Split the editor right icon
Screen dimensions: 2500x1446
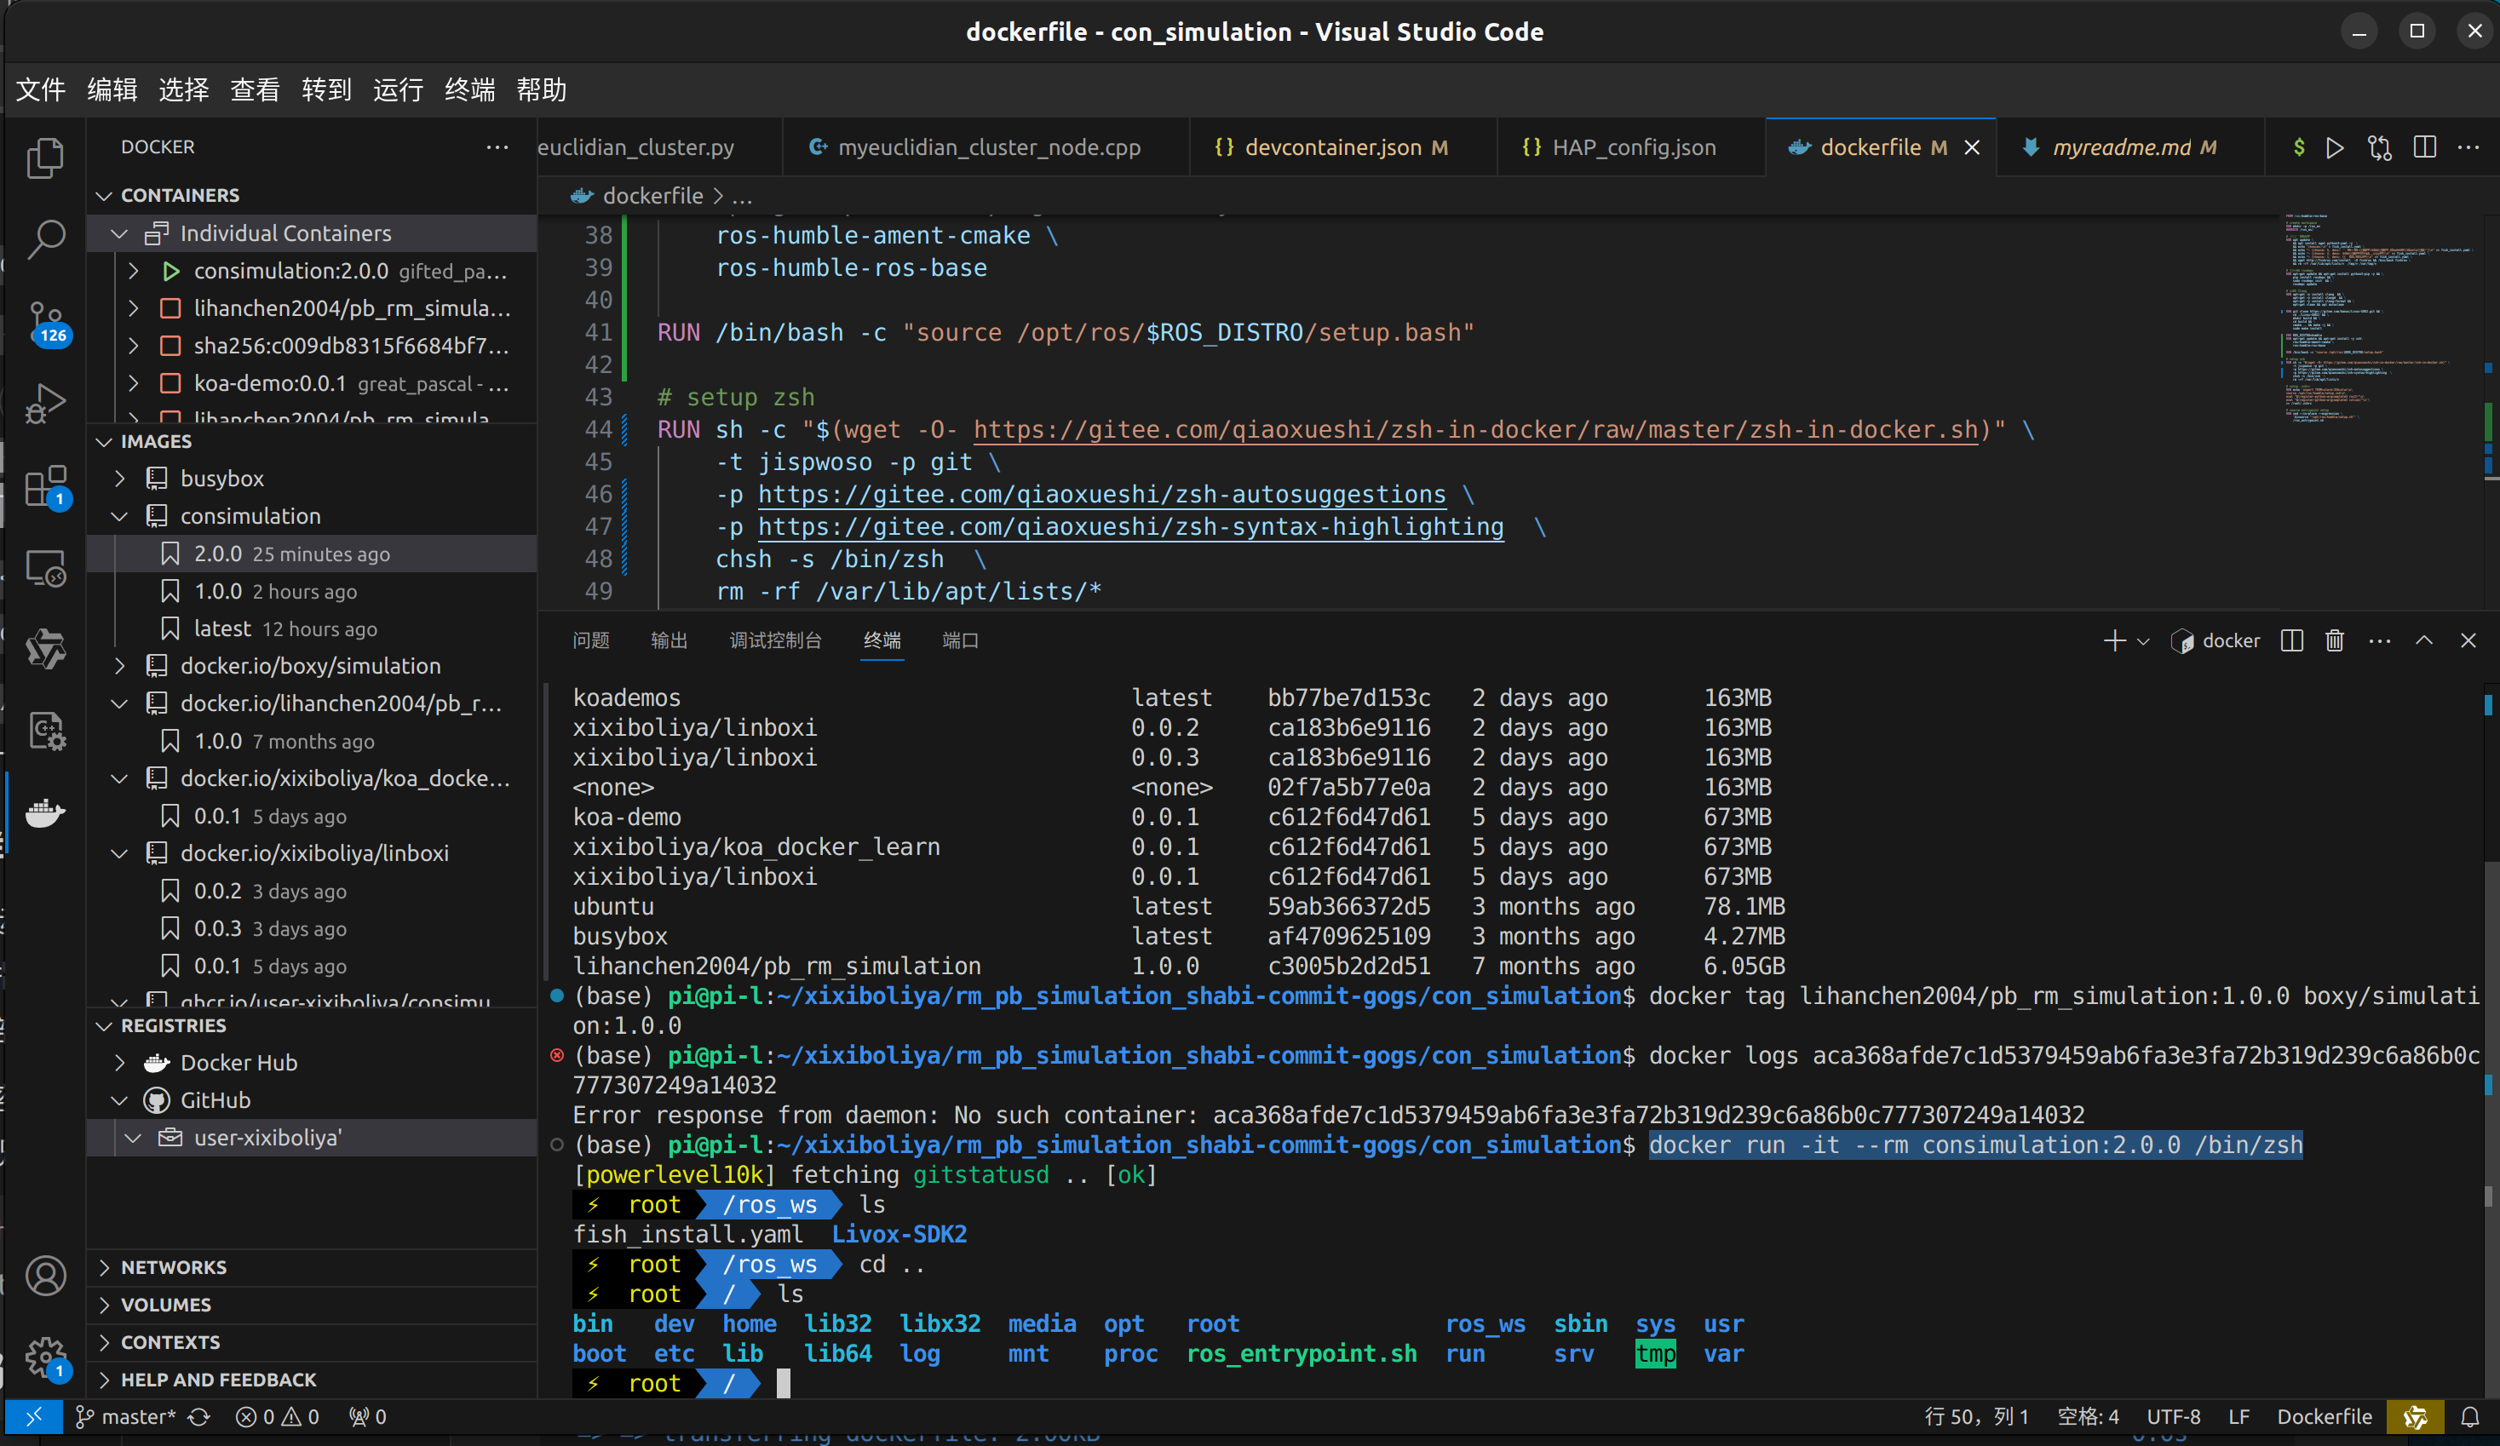[x=2424, y=148]
